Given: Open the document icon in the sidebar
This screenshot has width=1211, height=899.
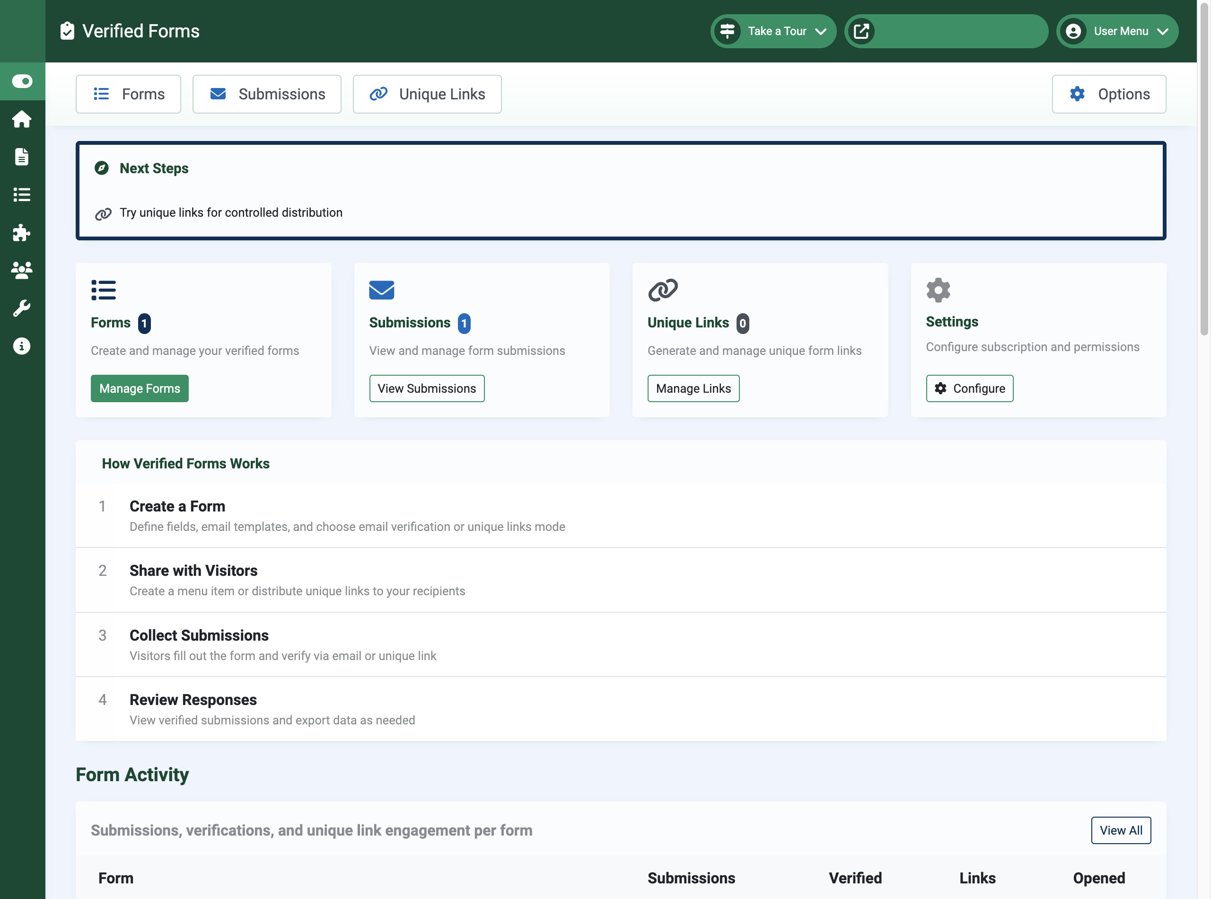Looking at the screenshot, I should [x=22, y=157].
